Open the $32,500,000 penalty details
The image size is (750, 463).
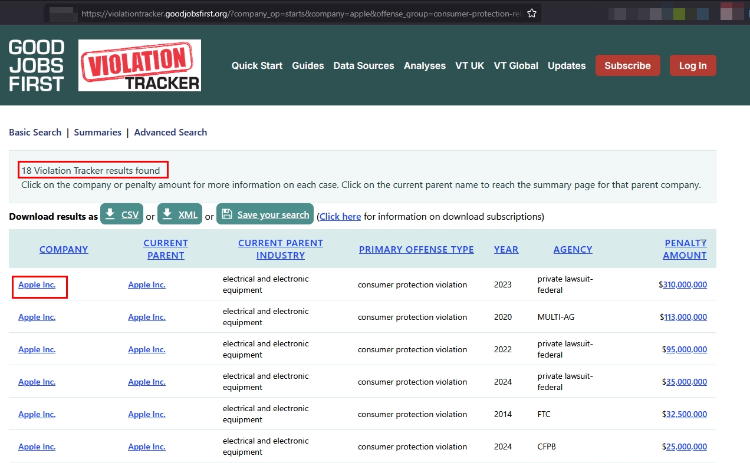click(686, 414)
